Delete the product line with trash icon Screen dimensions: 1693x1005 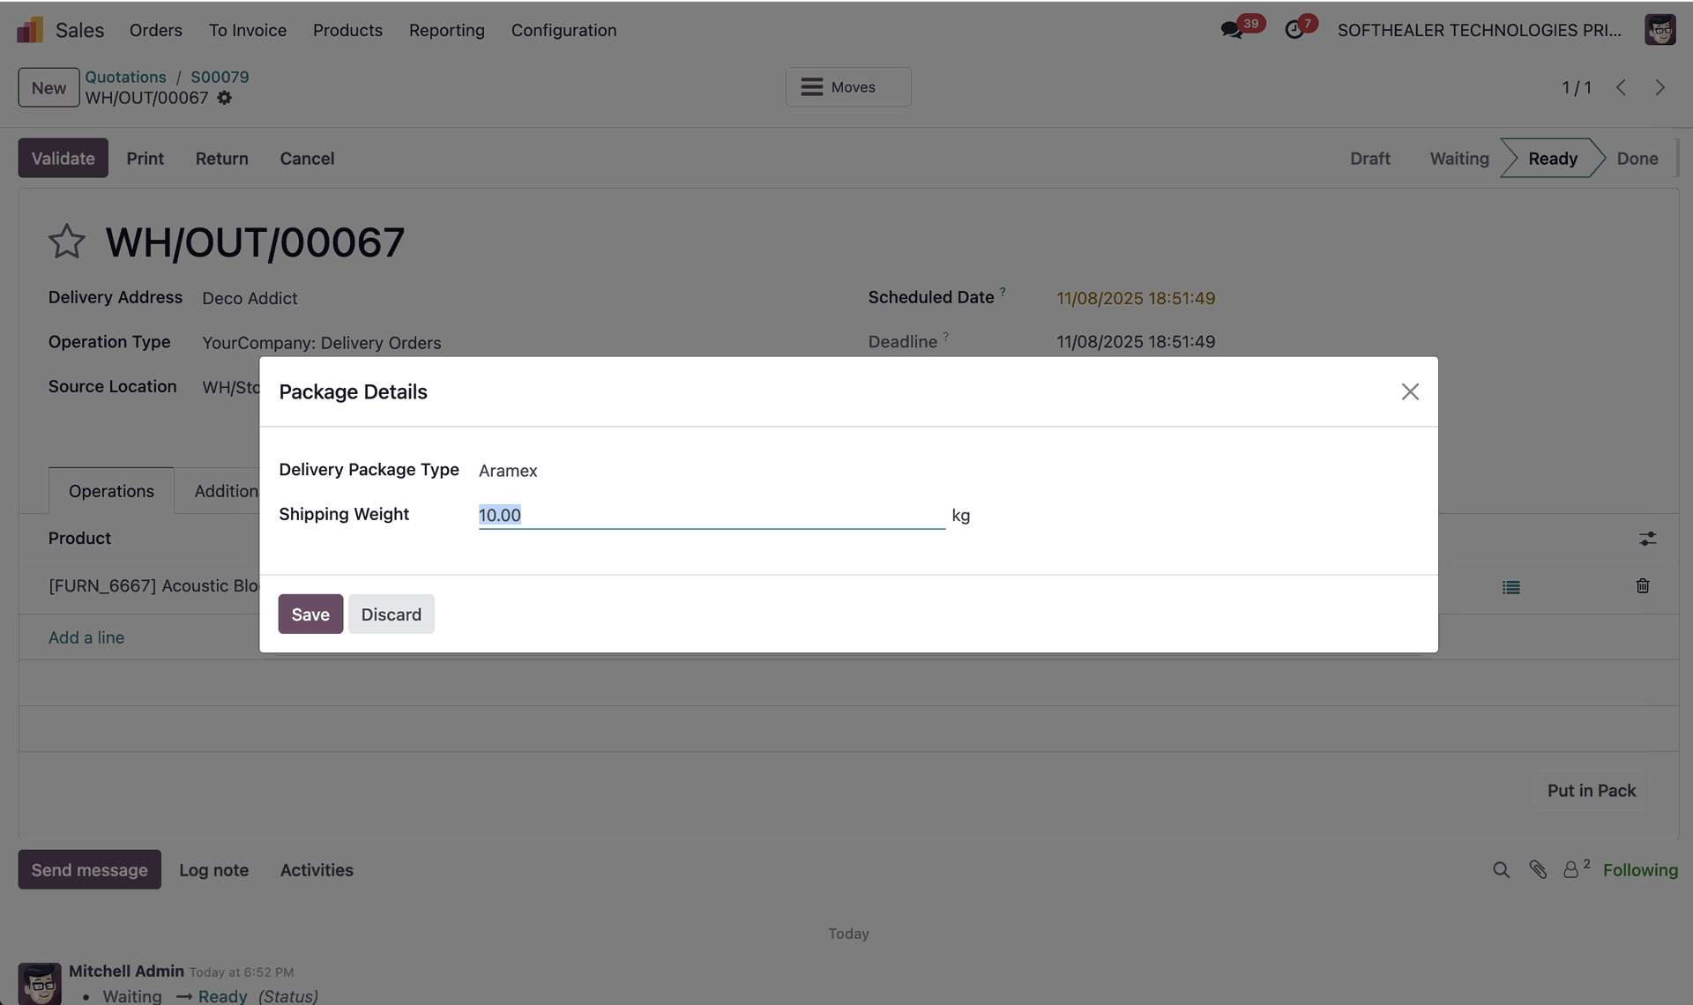[x=1642, y=586]
